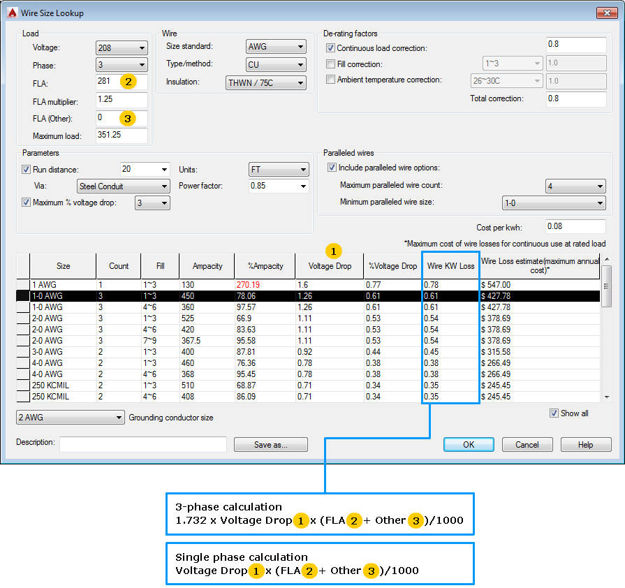
Task: Click the Fill column header
Action: 160,266
